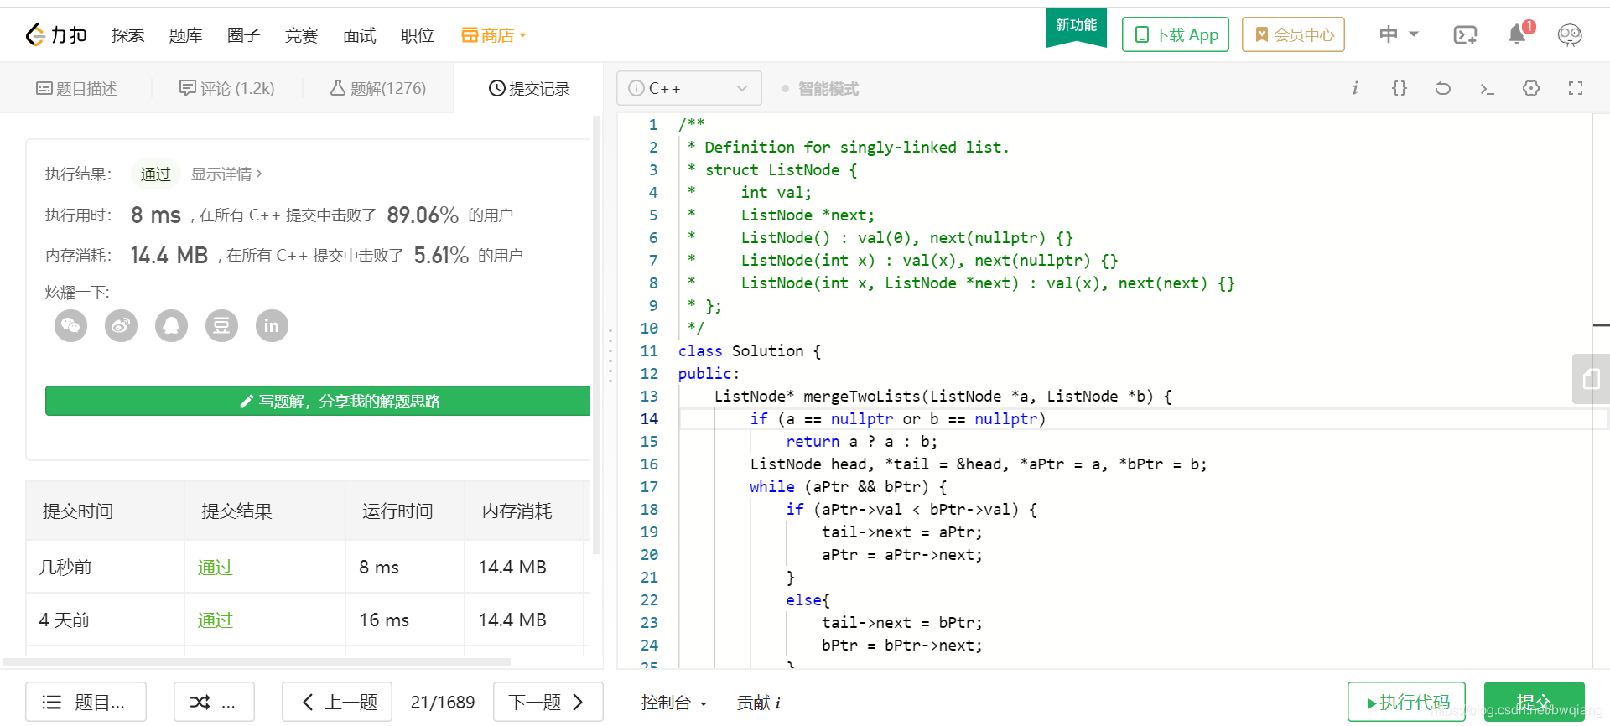Click the editor info icon
Screen dimensions: 1610x726
pyautogui.click(x=1355, y=88)
